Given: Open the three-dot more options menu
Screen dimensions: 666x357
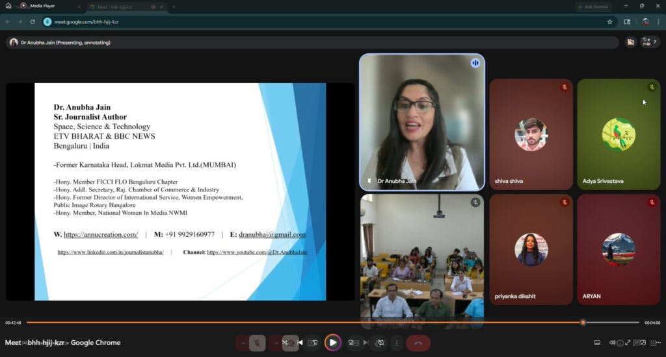Looking at the screenshot, I should point(397,343).
